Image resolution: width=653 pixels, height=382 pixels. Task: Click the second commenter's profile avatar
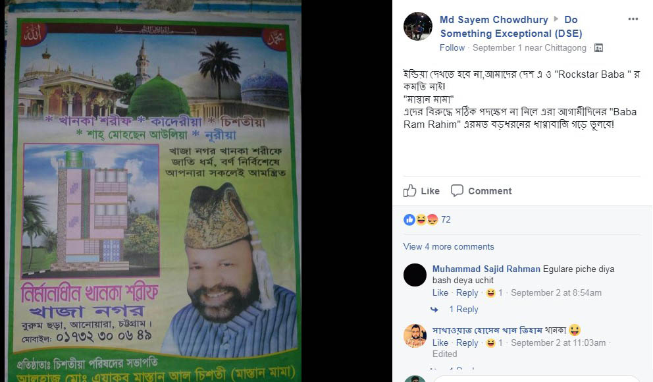coord(415,336)
